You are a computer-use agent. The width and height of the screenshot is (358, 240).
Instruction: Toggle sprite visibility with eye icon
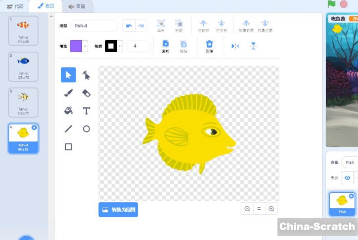(347, 178)
